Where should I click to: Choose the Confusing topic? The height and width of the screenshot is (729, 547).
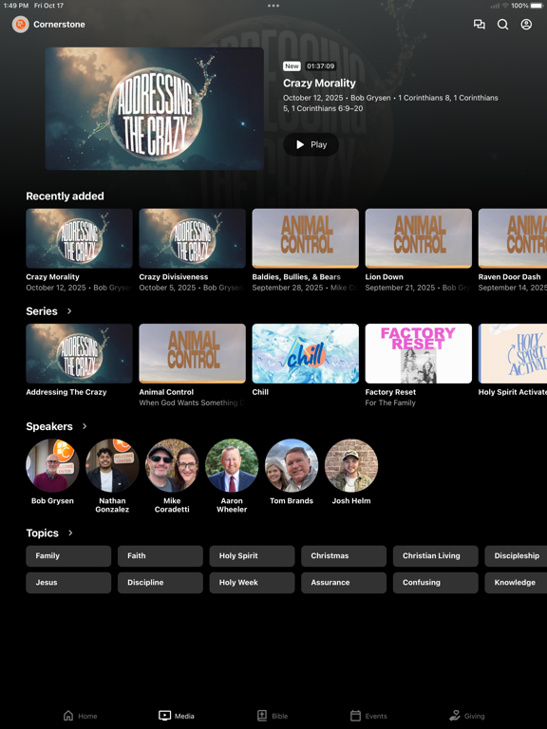(x=435, y=583)
